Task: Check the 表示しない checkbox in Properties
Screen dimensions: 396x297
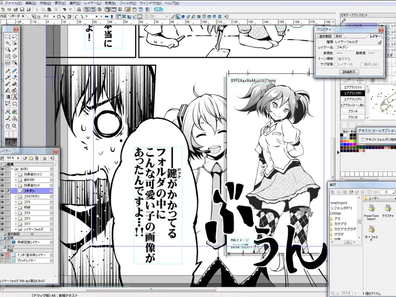Action: click(362, 65)
